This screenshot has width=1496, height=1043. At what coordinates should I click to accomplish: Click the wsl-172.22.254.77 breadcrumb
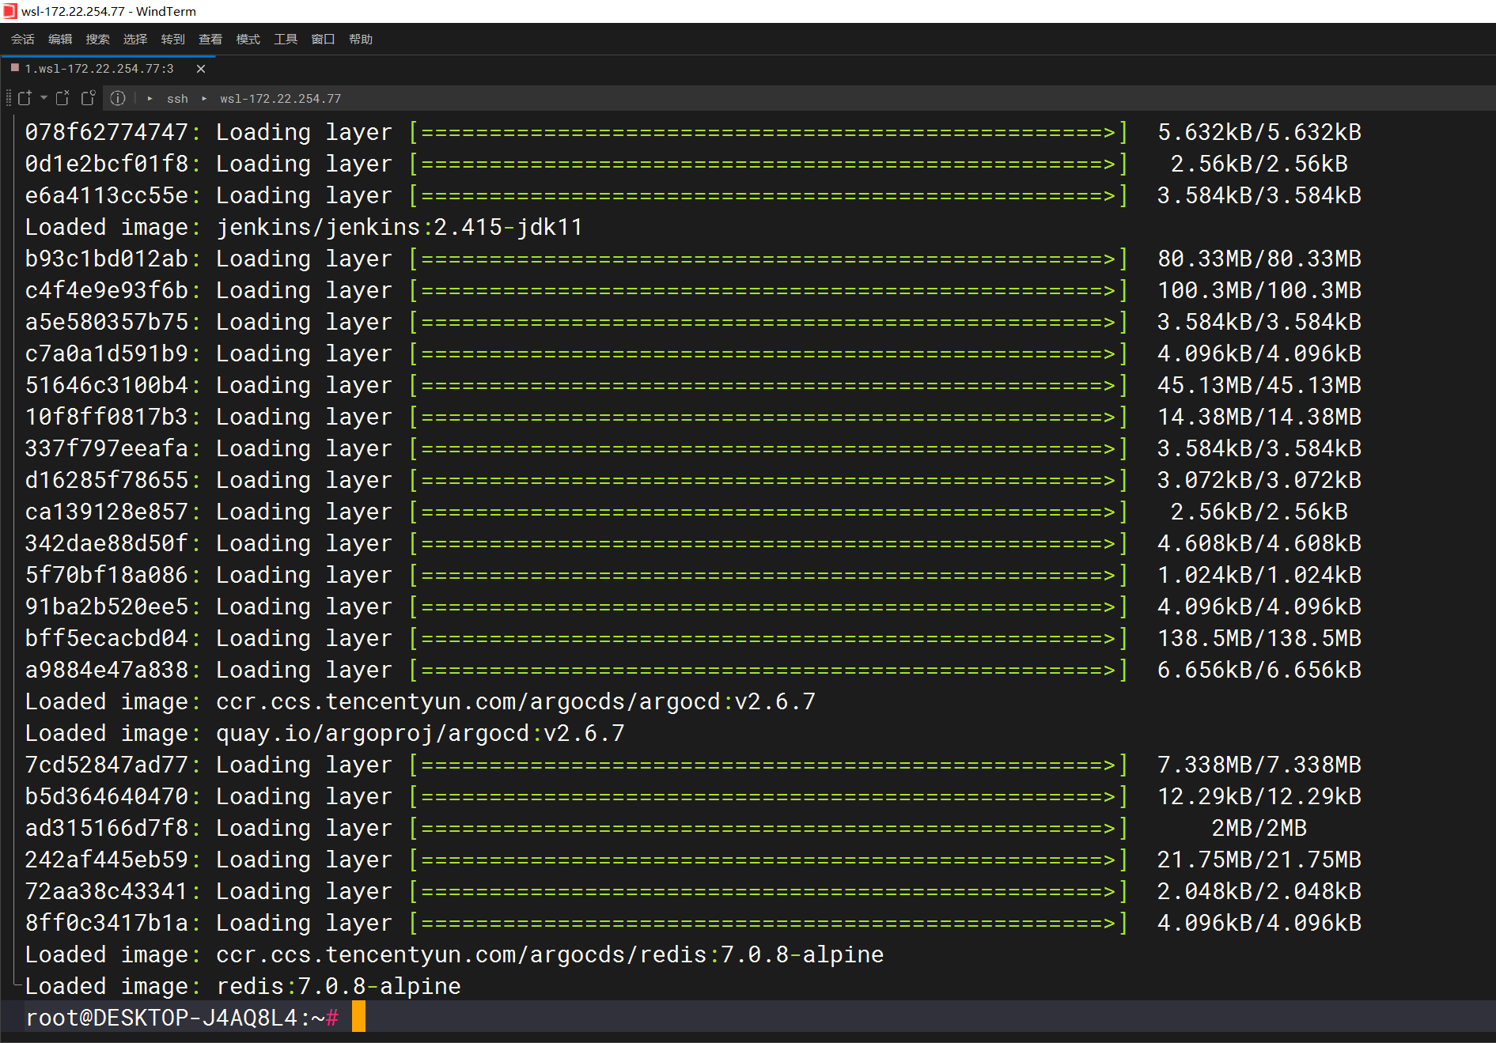point(280,99)
